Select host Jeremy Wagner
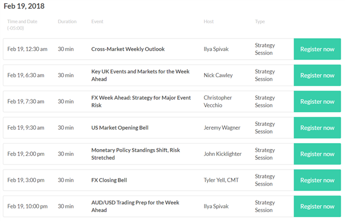Viewport: 345px width, 222px height. (222, 128)
